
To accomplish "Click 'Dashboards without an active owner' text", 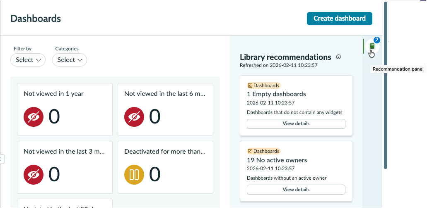I will 287,178.
